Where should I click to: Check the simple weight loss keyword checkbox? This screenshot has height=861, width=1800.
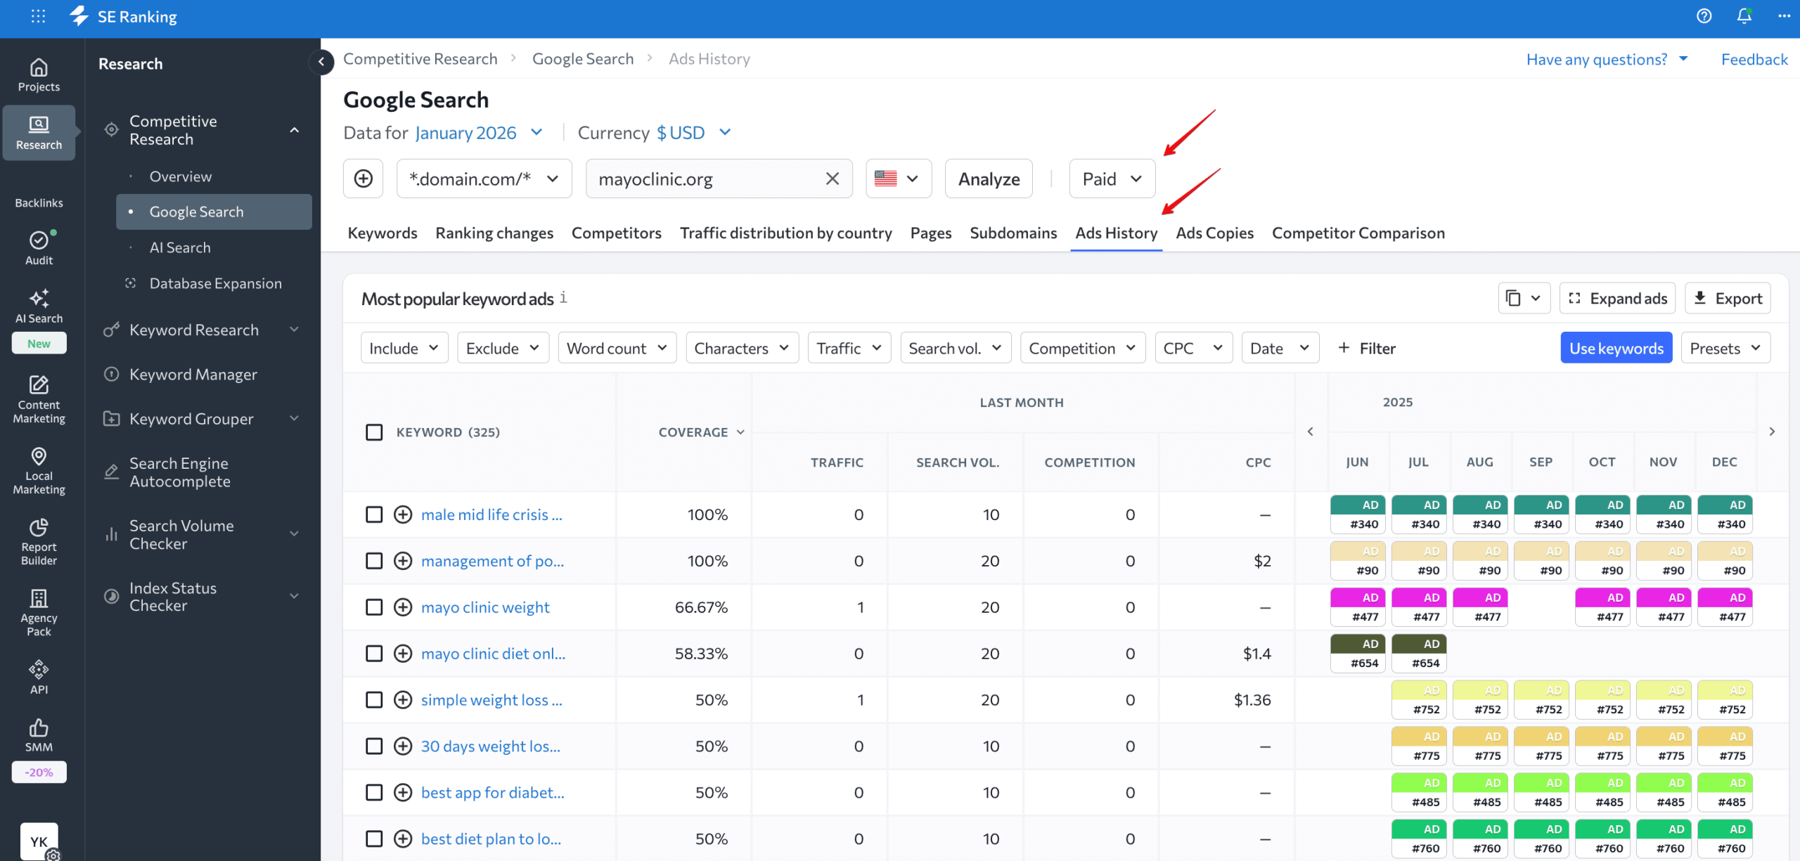point(373,699)
